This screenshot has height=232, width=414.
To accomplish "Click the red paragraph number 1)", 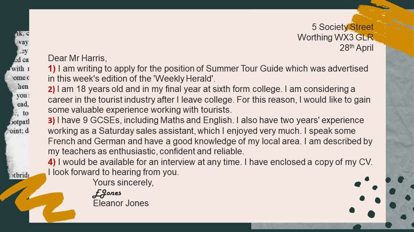I will pos(52,68).
